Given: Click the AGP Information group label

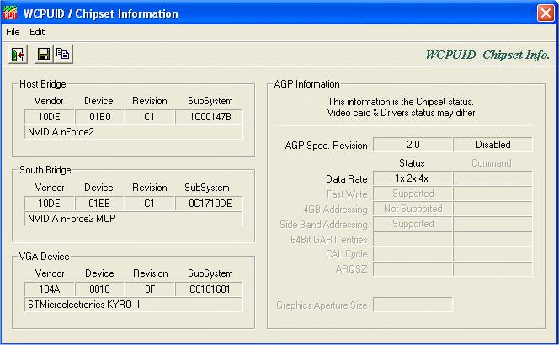Looking at the screenshot, I should (x=306, y=84).
